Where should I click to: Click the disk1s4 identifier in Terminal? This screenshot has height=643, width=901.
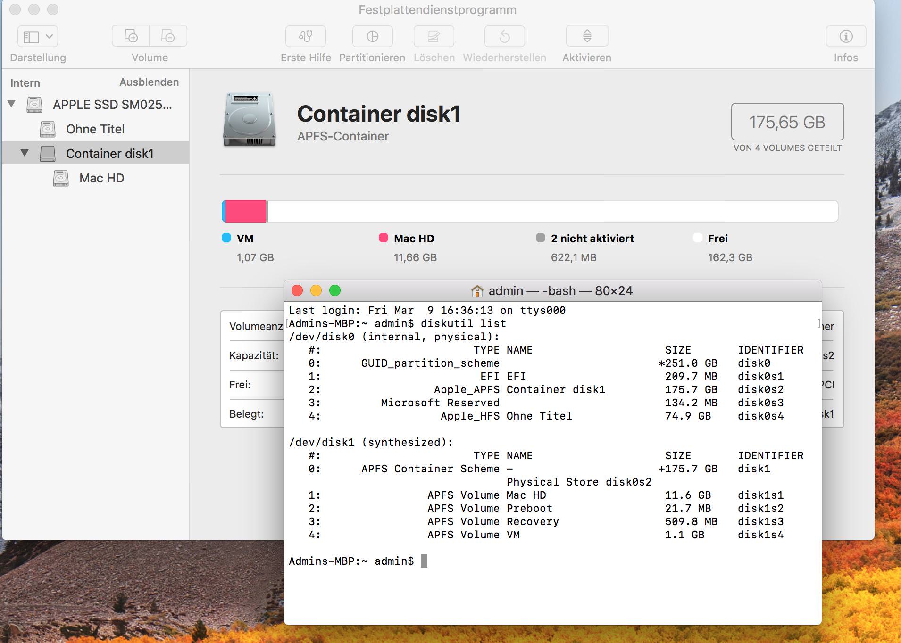click(x=760, y=535)
